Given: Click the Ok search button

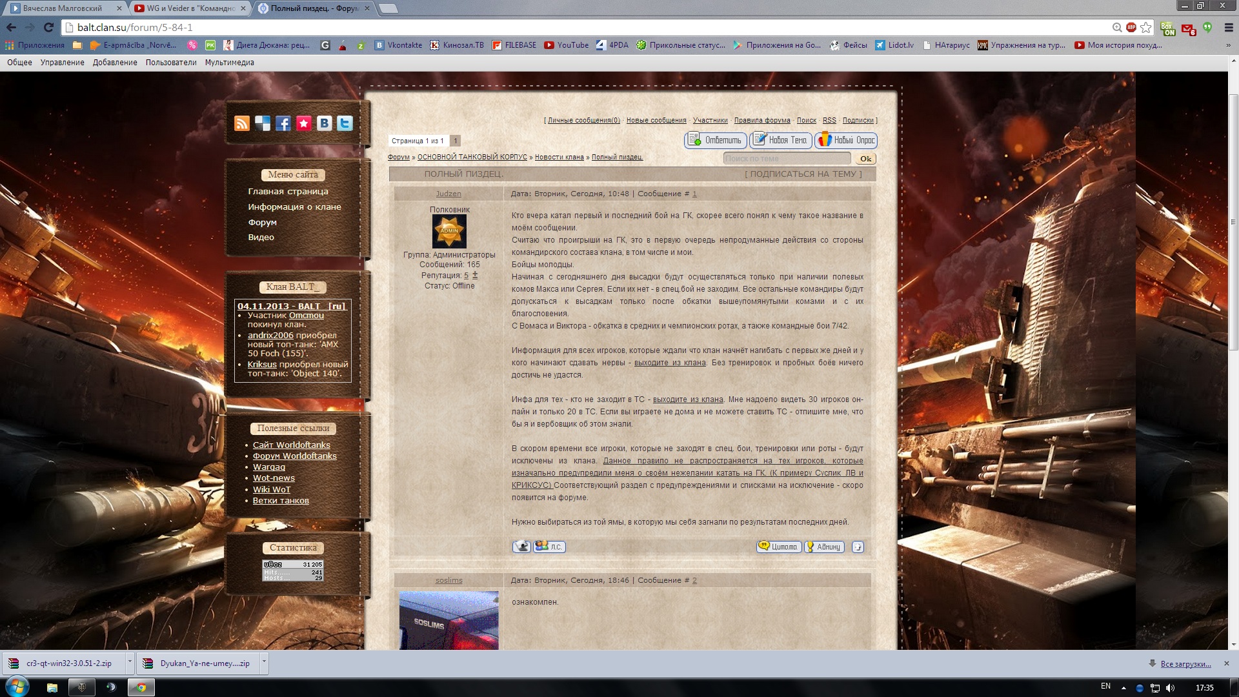Looking at the screenshot, I should point(865,159).
